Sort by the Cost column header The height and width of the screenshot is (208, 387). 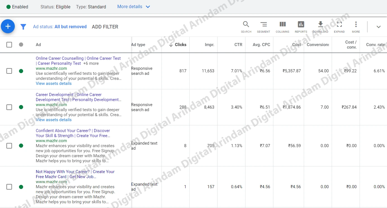coord(296,45)
